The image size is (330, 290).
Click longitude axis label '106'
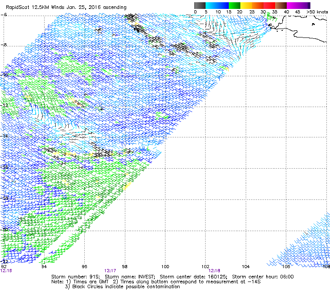286,267
